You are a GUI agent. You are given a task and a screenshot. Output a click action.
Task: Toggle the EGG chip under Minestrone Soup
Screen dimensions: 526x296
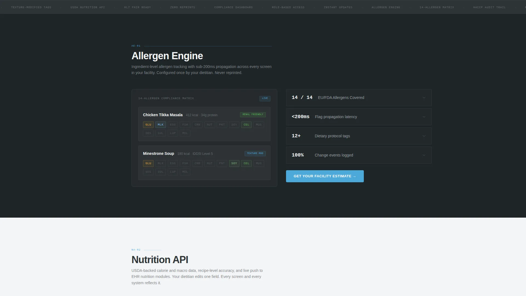[x=173, y=163]
